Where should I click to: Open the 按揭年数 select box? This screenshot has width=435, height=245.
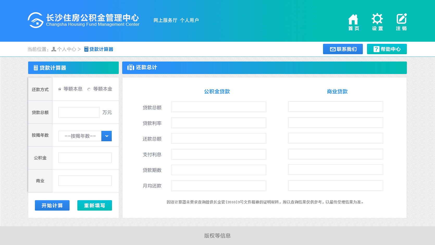pos(80,136)
